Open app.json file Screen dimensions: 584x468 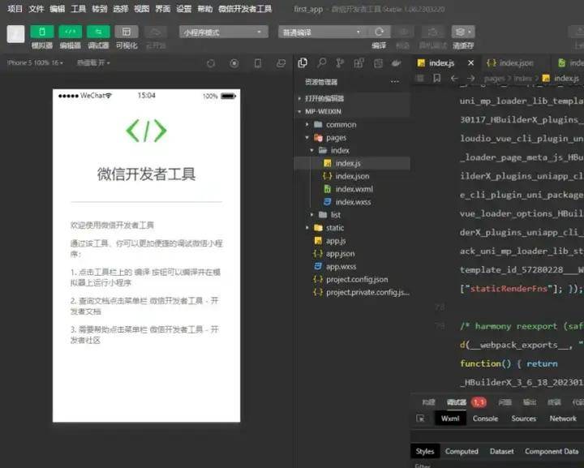[352, 254]
